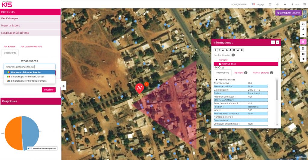The width and height of the screenshot is (308, 160).
Task: Click the trash icon in Informations toolbar
Action: 219,50
